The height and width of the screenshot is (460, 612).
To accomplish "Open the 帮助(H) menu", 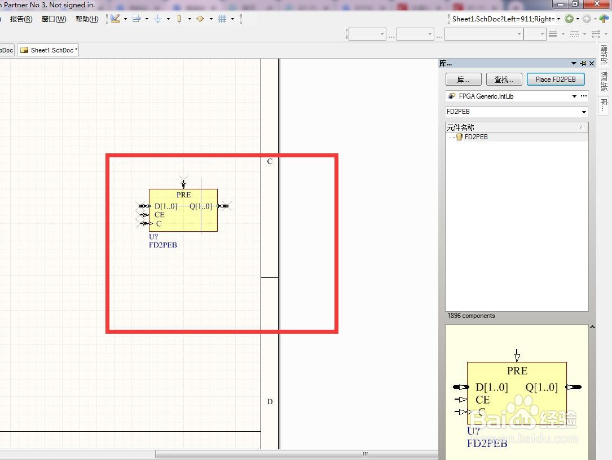I will 87,19.
